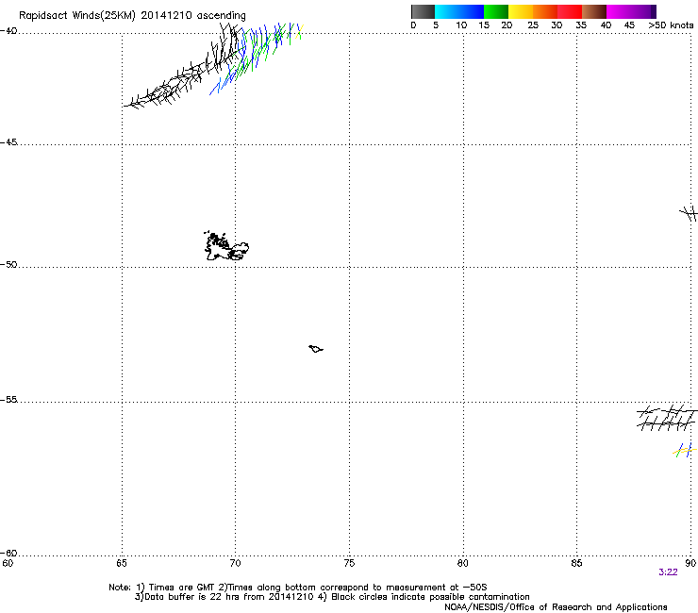Click the orange 25-30 knots legend color
Image resolution: width=698 pixels, height=613 pixels.
click(545, 11)
